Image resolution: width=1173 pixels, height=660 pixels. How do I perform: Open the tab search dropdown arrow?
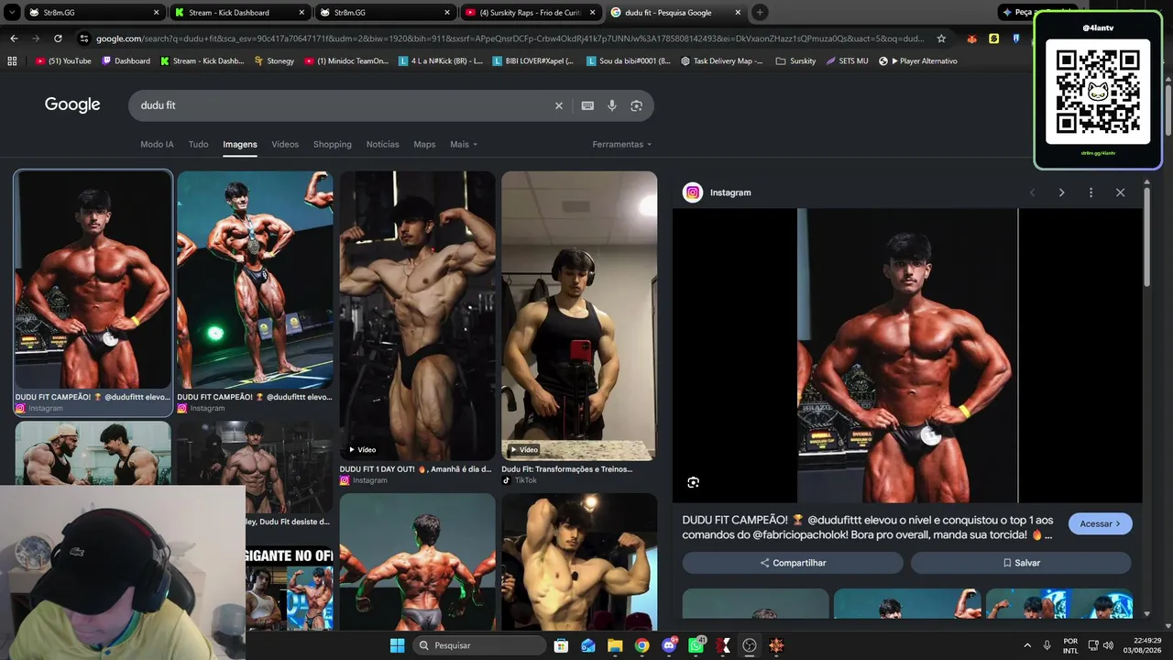(12, 12)
